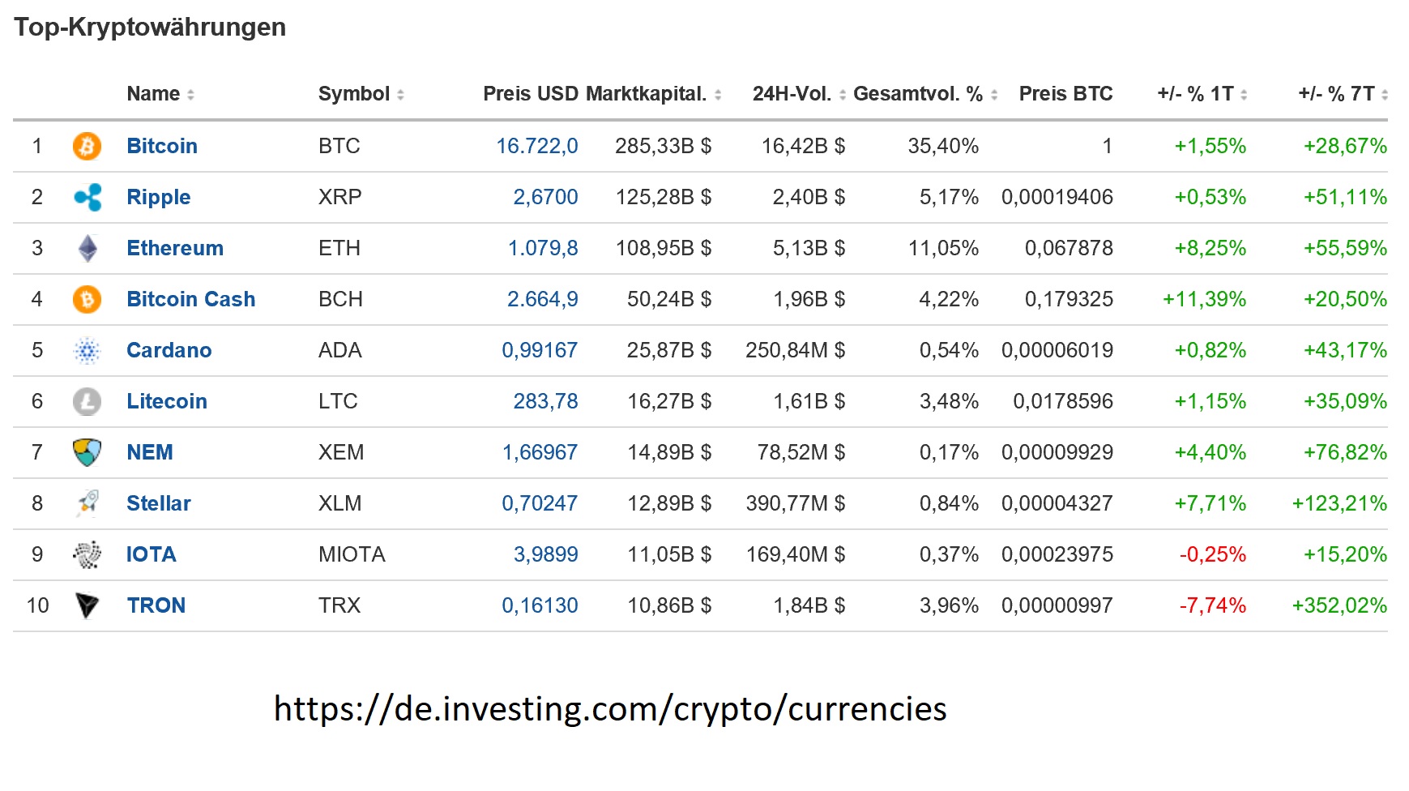Click the IOTA logo icon
The image size is (1409, 791).
(x=87, y=554)
